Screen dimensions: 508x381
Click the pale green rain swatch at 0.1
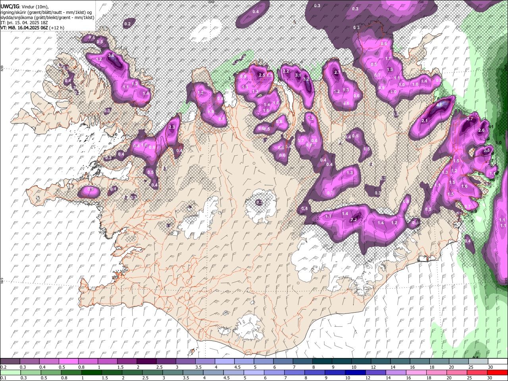10,373
